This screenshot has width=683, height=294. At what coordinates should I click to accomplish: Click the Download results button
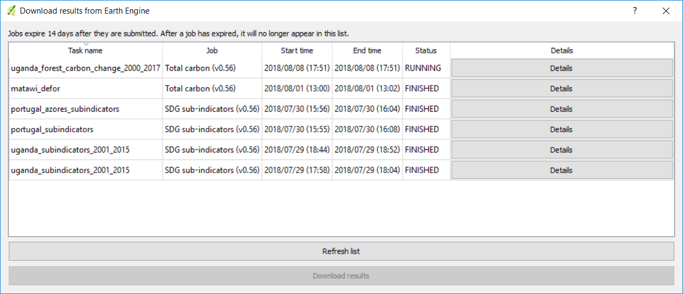(x=341, y=276)
